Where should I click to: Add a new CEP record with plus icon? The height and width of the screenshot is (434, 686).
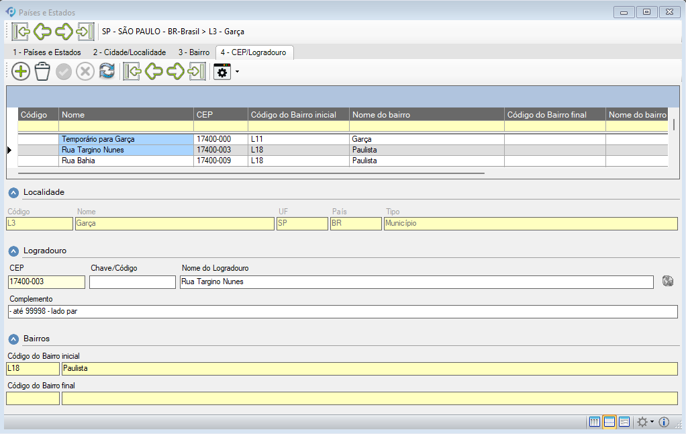point(21,72)
